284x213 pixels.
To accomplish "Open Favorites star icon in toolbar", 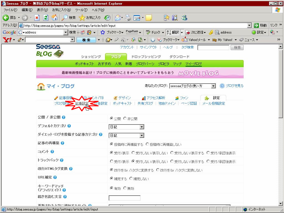I will (x=82, y=18).
